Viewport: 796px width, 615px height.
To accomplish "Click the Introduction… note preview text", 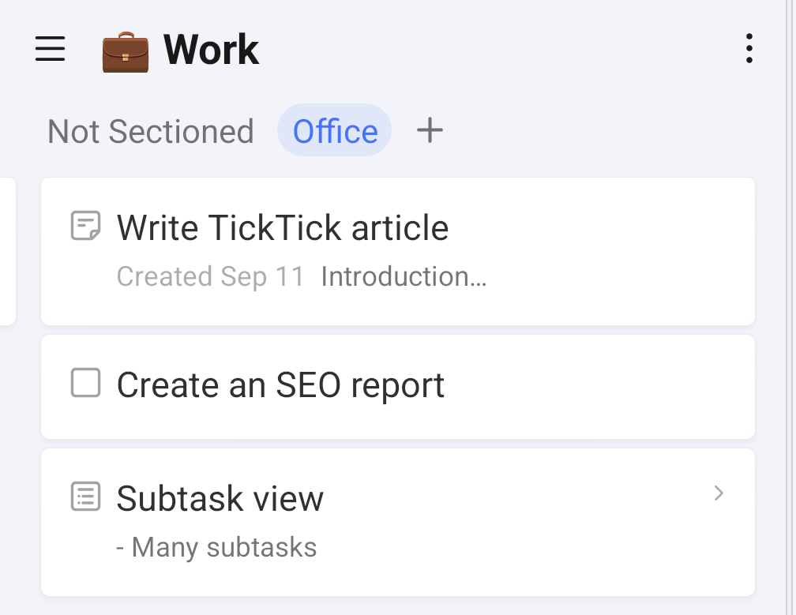I will [x=404, y=277].
